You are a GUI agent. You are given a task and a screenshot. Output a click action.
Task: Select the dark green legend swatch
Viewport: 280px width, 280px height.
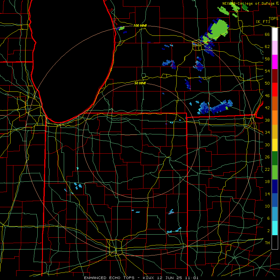click(275, 158)
